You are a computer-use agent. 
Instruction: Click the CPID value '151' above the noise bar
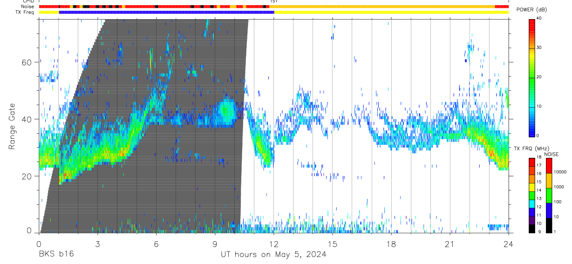(274, 2)
